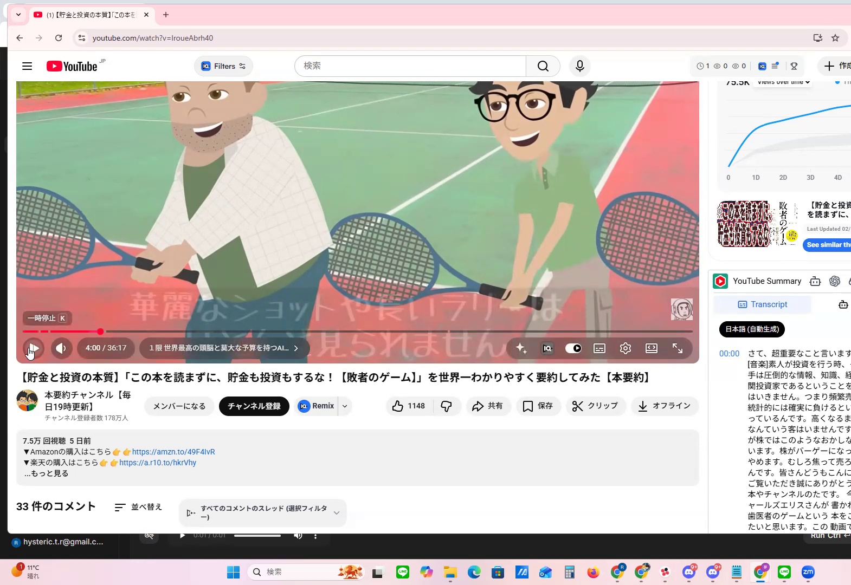
Task: Open the vidIQ trophy icon
Action: pyautogui.click(x=794, y=66)
